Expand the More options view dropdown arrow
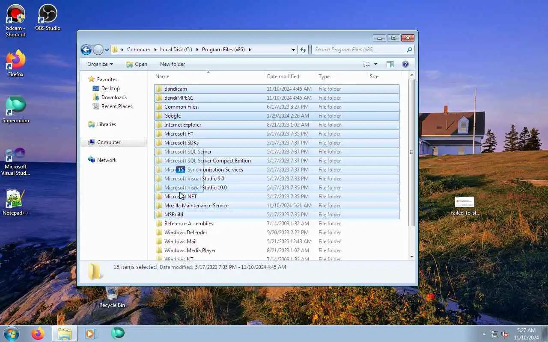Screen dimensions: 548x342 tap(375, 64)
